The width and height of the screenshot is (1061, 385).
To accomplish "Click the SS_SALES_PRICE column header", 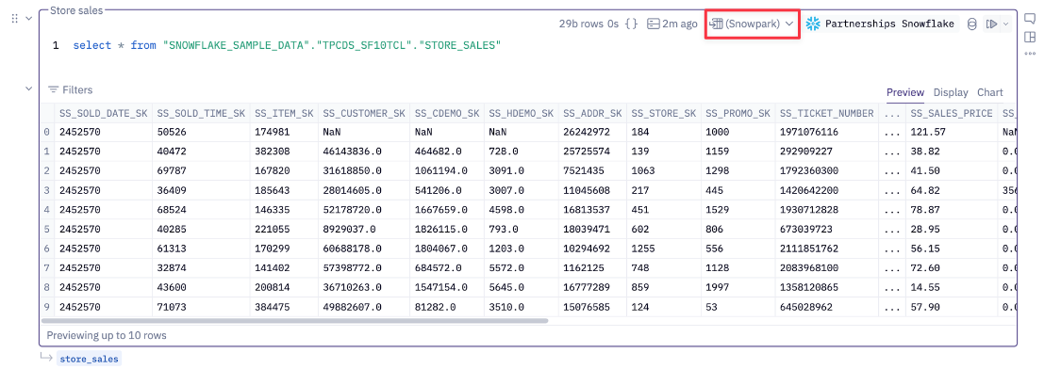I will coord(952,114).
